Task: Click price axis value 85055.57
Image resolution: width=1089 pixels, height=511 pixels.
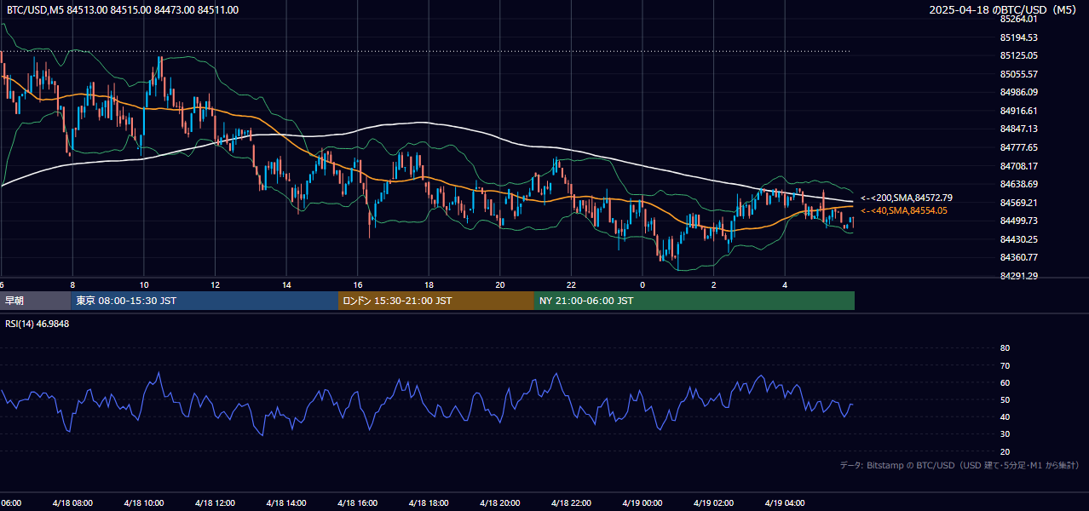Action: (1018, 74)
